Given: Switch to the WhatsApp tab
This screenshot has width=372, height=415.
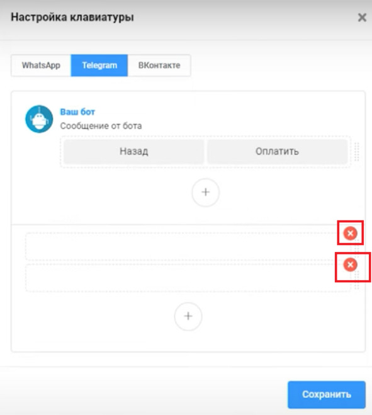Looking at the screenshot, I should coord(41,65).
